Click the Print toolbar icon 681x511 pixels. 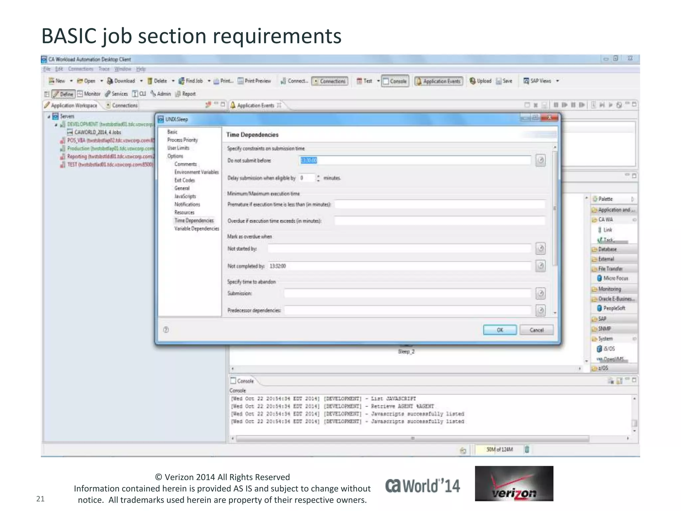[216, 81]
